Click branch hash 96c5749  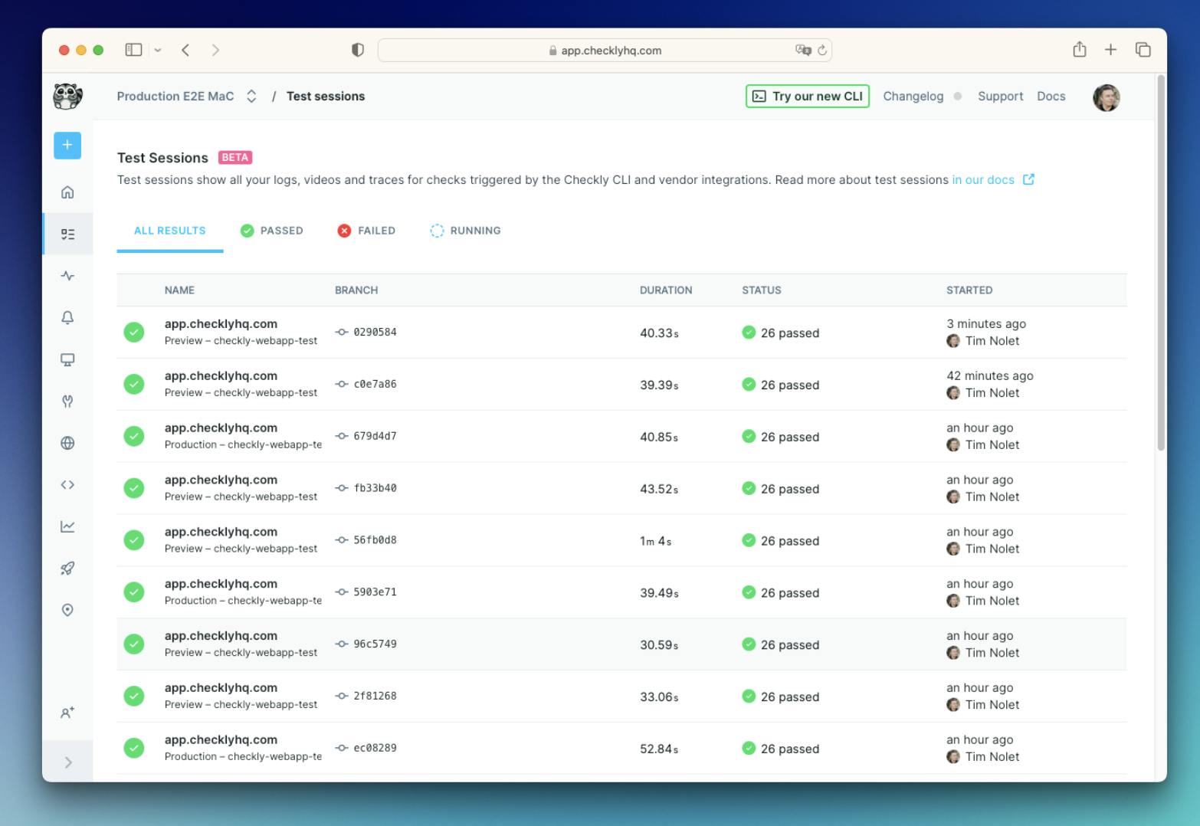click(x=375, y=644)
